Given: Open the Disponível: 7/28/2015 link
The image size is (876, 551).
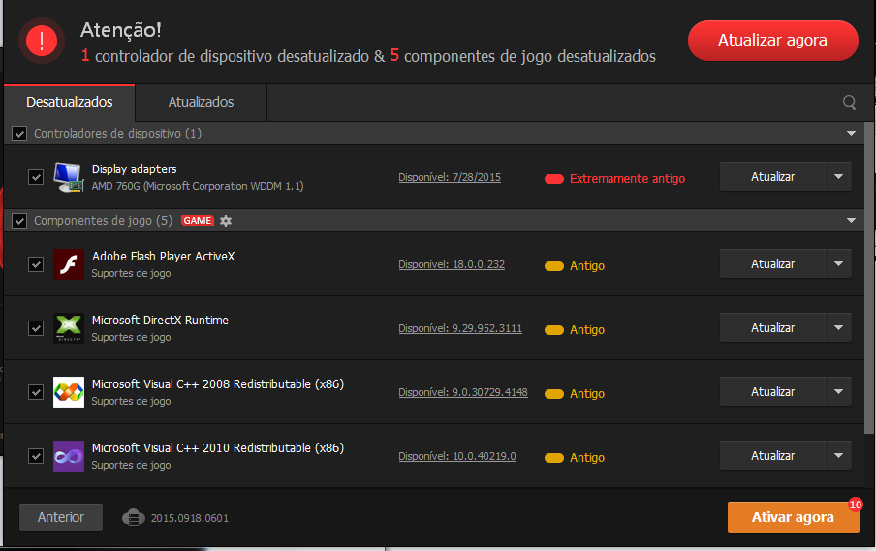Looking at the screenshot, I should pos(450,177).
